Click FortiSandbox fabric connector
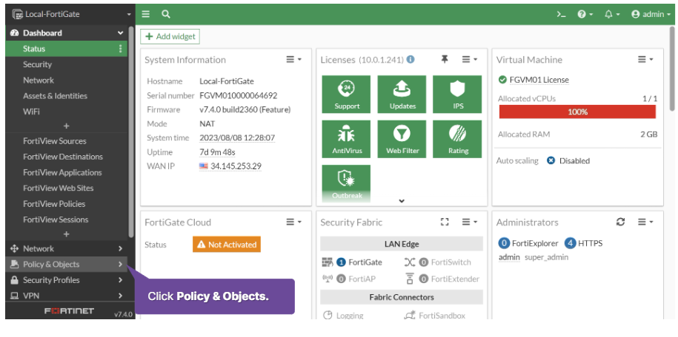The width and height of the screenshot is (678, 337). click(435, 316)
